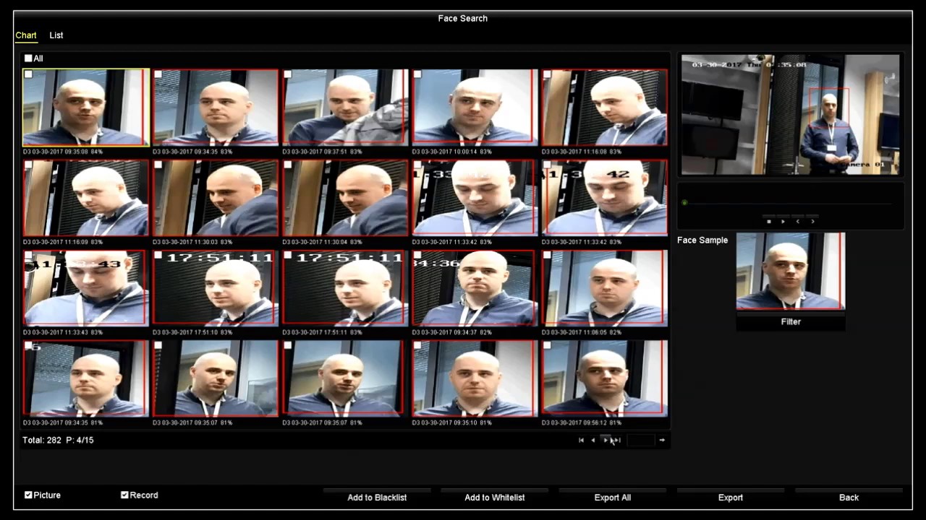Uncheck the Picture checkbox

28,495
